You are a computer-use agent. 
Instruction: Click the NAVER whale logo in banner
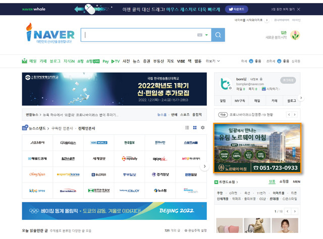point(34,9)
